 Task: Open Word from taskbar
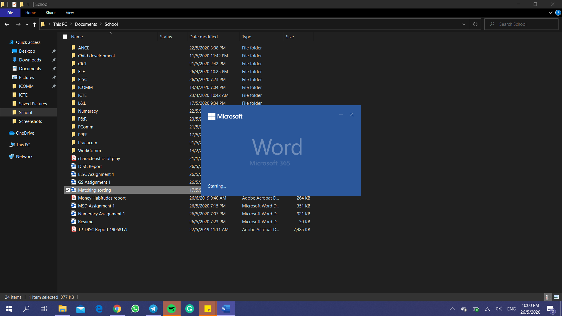point(226,309)
